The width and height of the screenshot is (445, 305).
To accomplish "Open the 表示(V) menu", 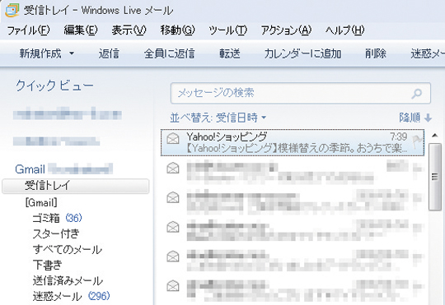I will point(129,30).
